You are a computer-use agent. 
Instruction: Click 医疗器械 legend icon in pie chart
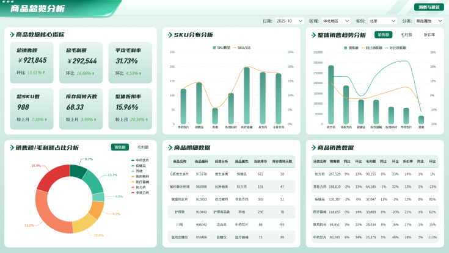[x=133, y=182]
